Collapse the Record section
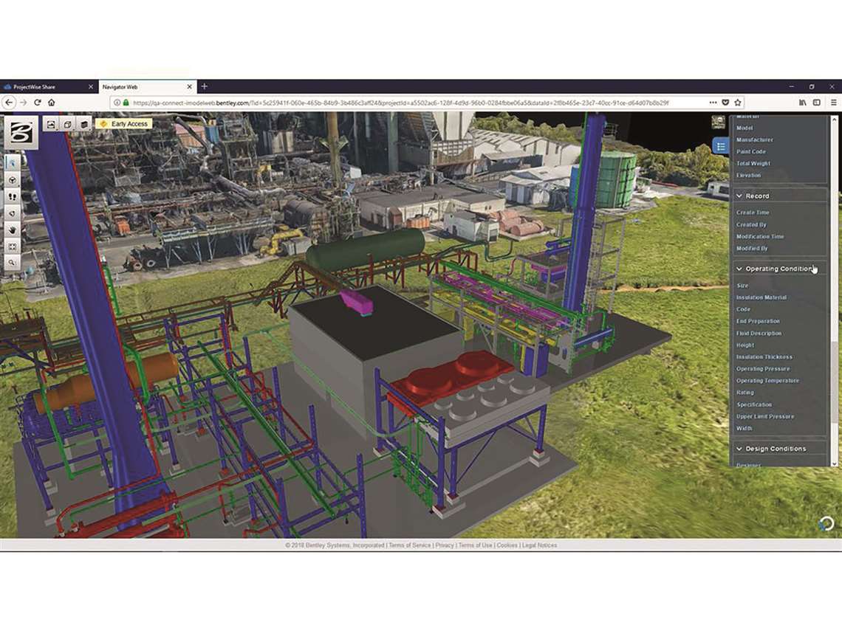Viewport: 842px width, 631px height. click(739, 196)
